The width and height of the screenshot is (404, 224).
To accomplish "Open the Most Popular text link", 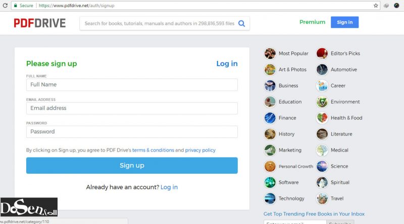I will 293,53.
